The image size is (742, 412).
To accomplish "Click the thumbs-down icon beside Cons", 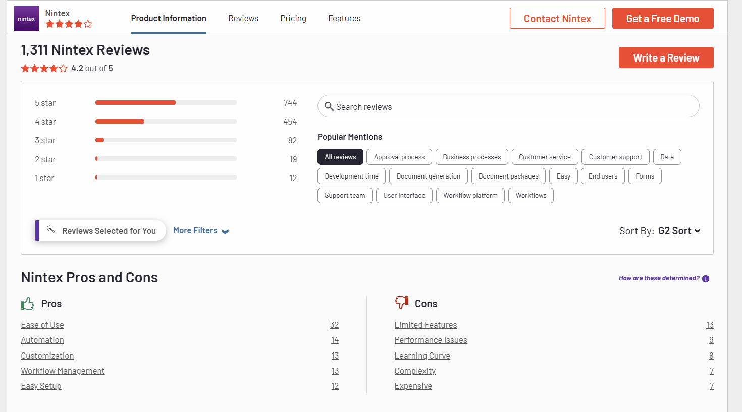I will click(401, 302).
